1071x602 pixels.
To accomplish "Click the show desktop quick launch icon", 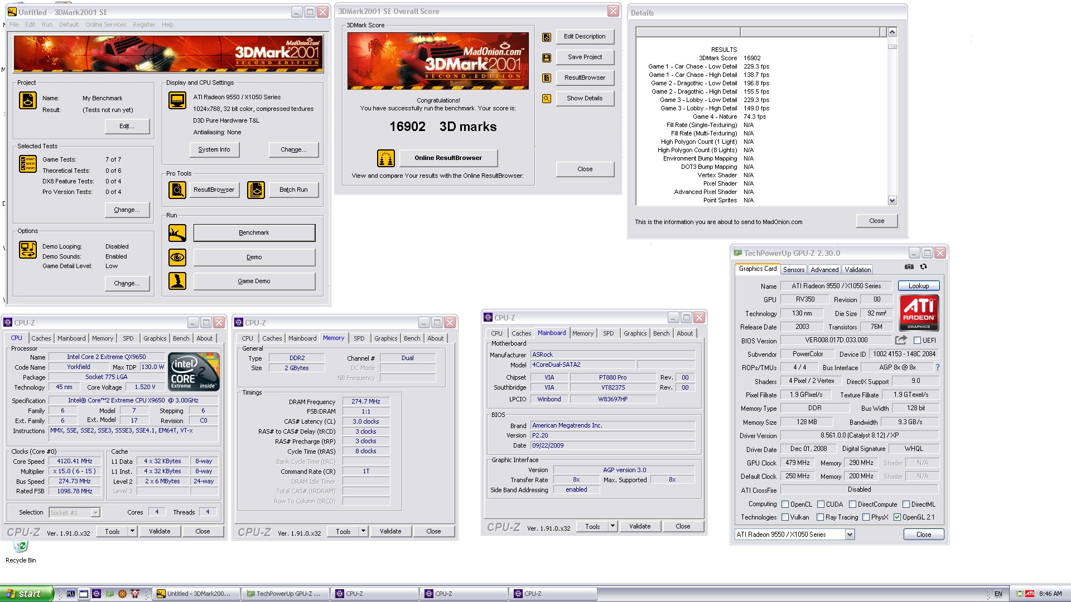I will tap(84, 594).
